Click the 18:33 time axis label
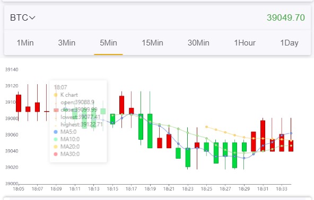The image size is (314, 200). click(x=282, y=189)
